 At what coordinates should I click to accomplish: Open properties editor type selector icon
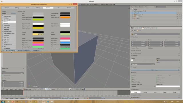132,28
